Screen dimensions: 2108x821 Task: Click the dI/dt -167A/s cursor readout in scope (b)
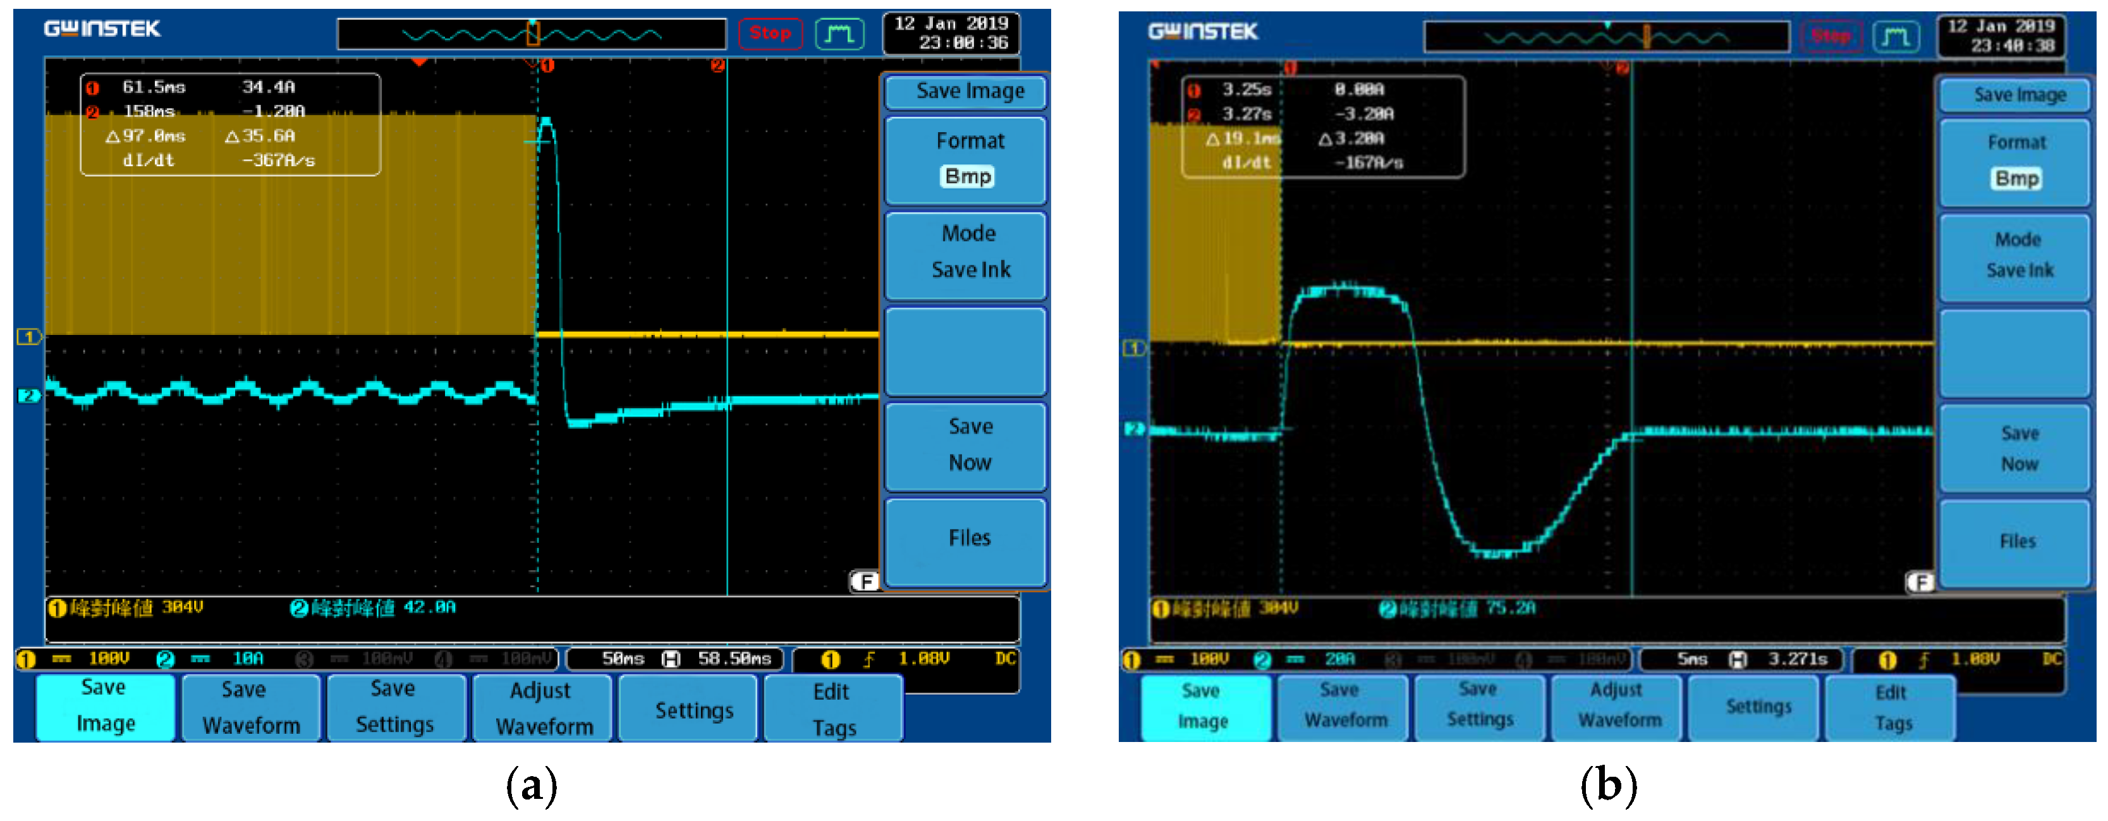pyautogui.click(x=1313, y=163)
